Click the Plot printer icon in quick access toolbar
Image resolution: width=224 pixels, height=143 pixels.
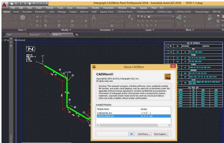click(x=29, y=3)
